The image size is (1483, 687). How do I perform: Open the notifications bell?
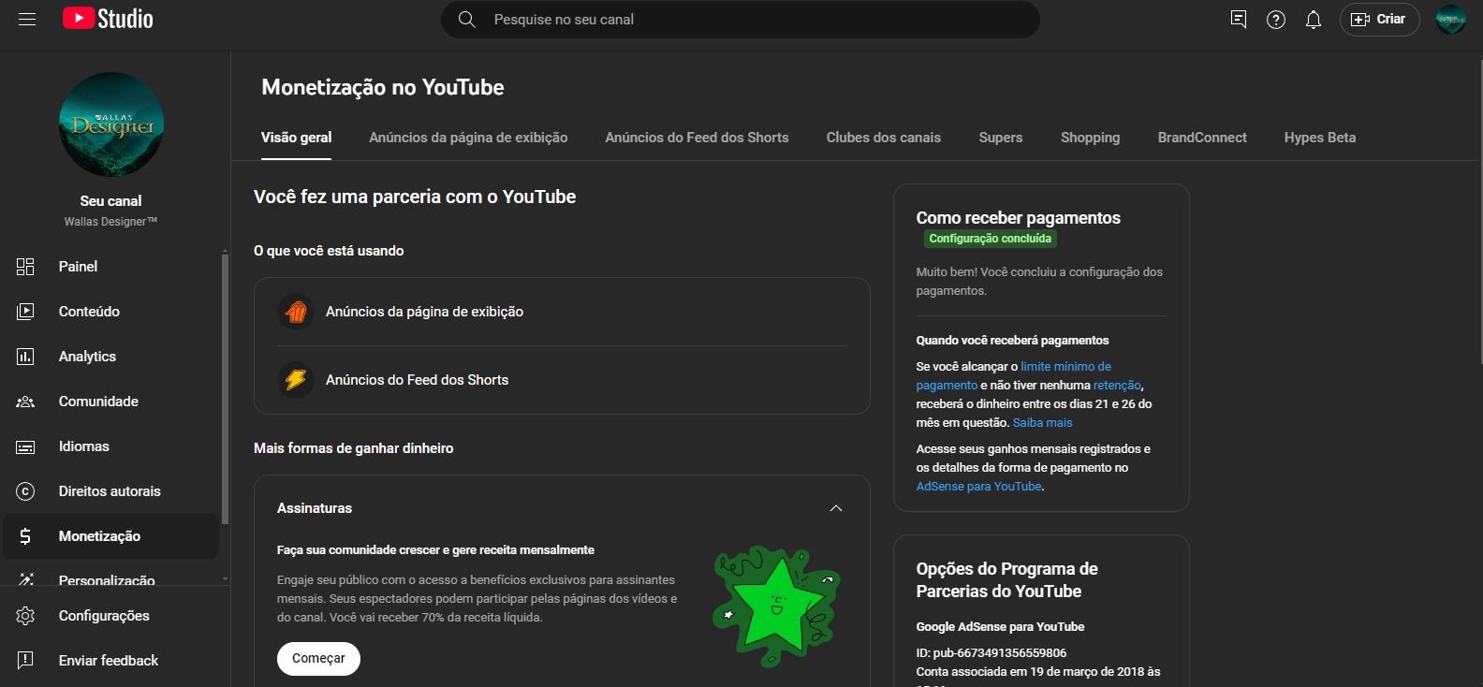(x=1314, y=19)
